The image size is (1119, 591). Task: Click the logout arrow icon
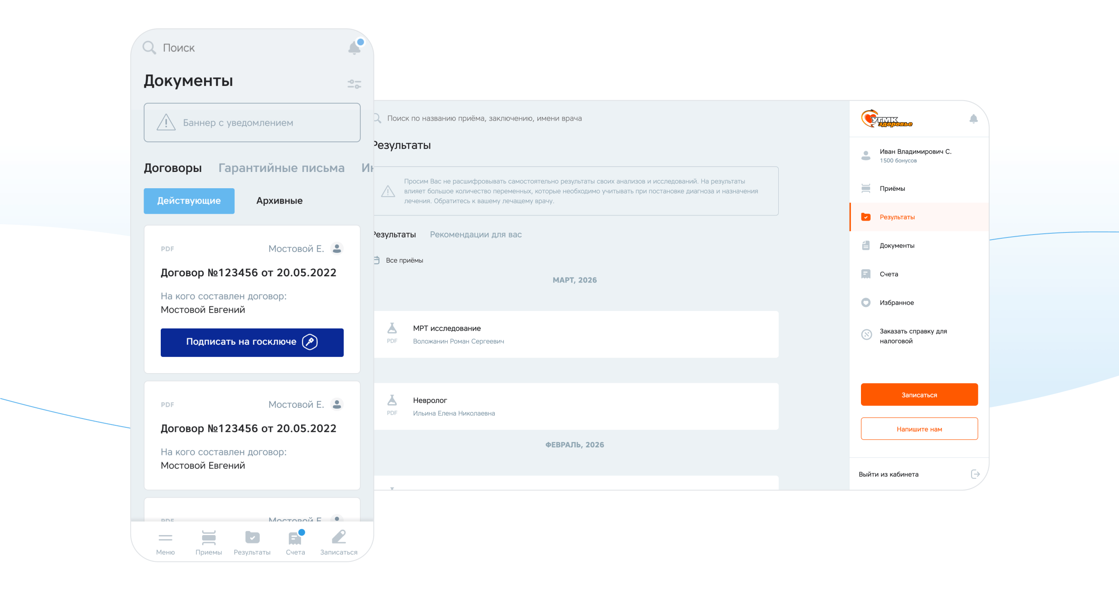tap(975, 474)
